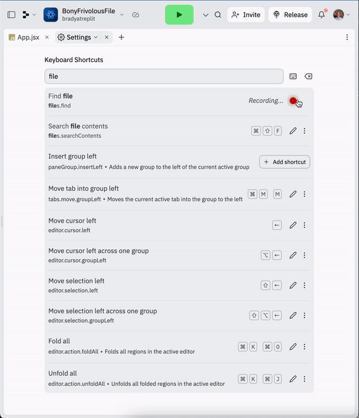Edit Move cursor left across one group shortcut
Image resolution: width=359 pixels, height=418 pixels.
tap(293, 255)
